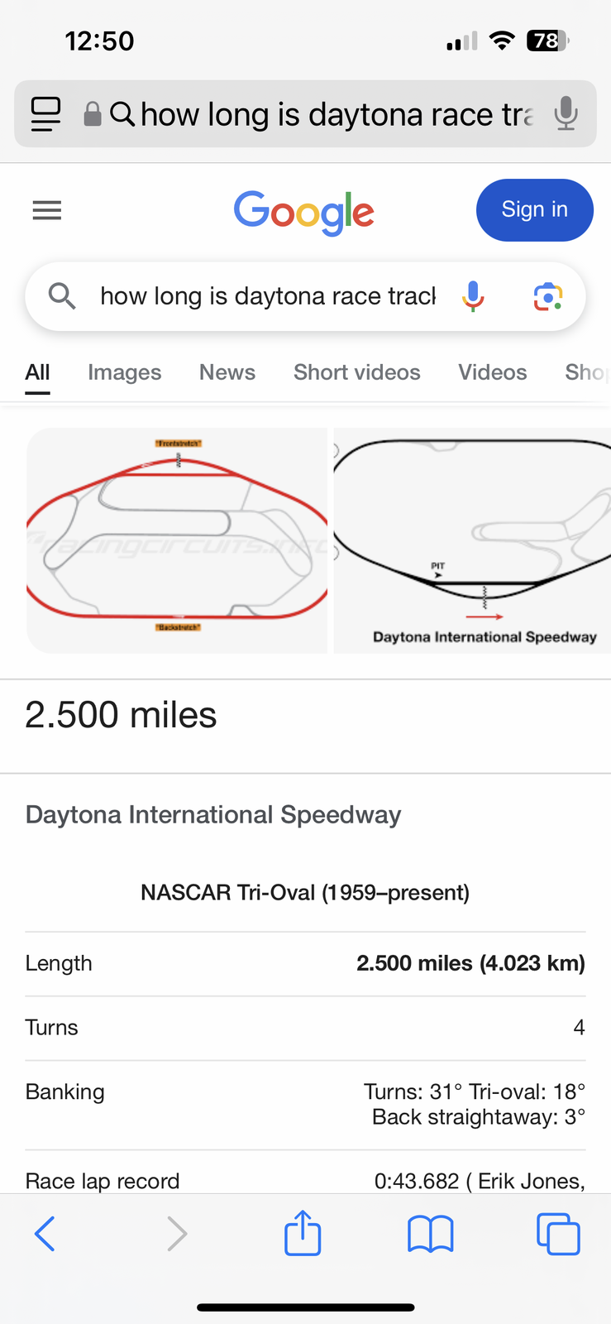
Task: Show open tabs overview
Action: (558, 1234)
